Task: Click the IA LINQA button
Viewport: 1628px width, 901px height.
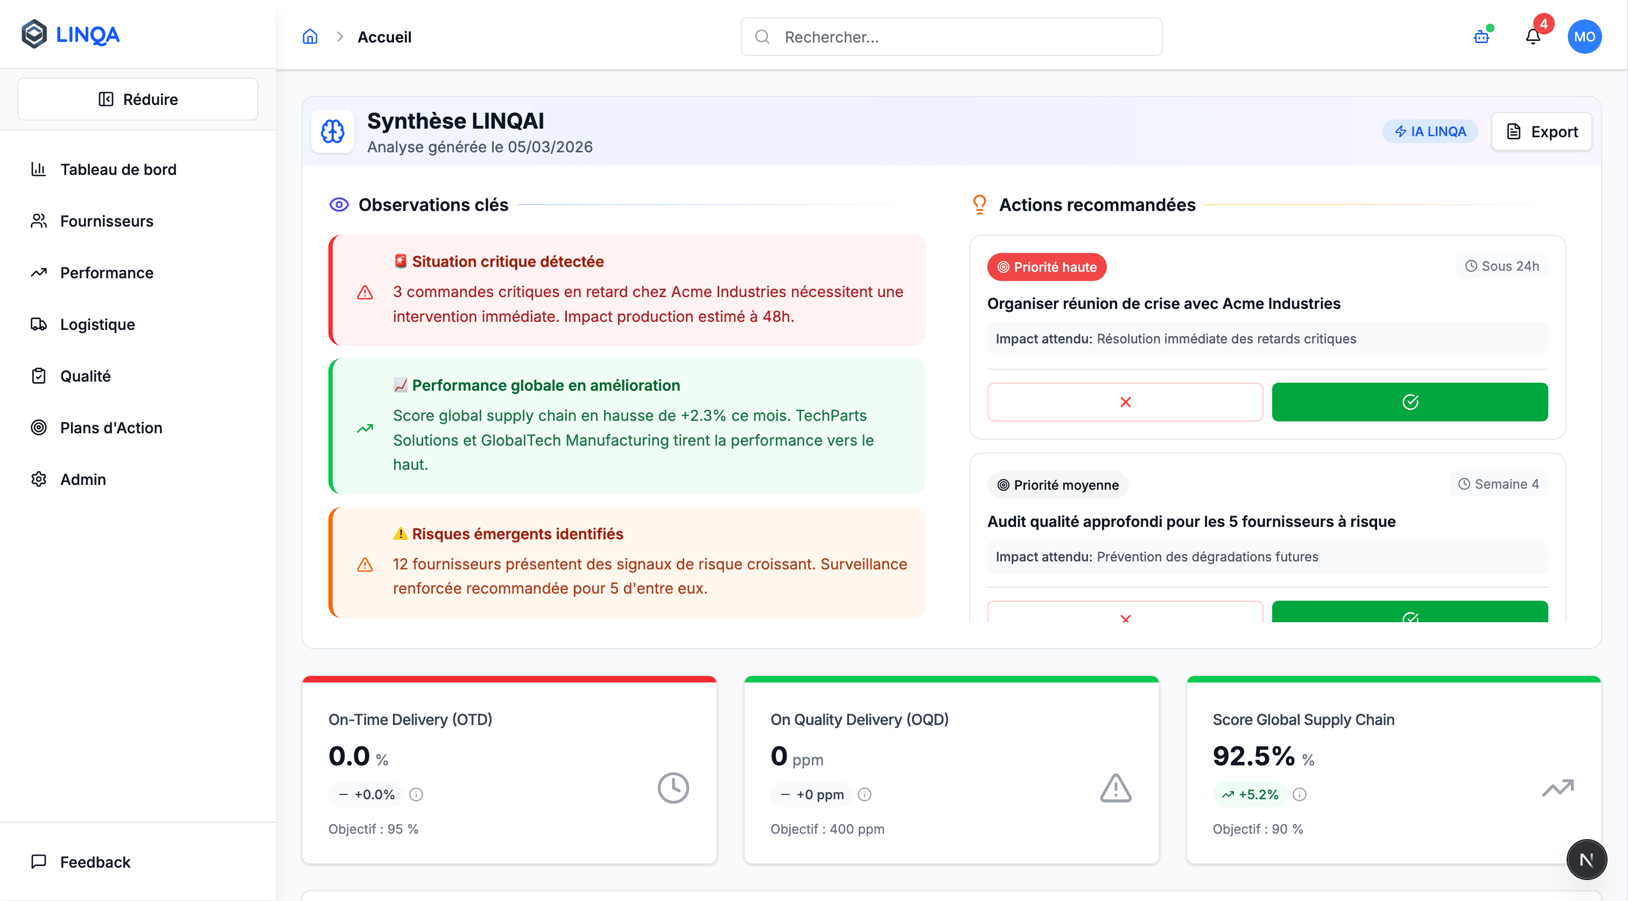Action: pos(1430,131)
